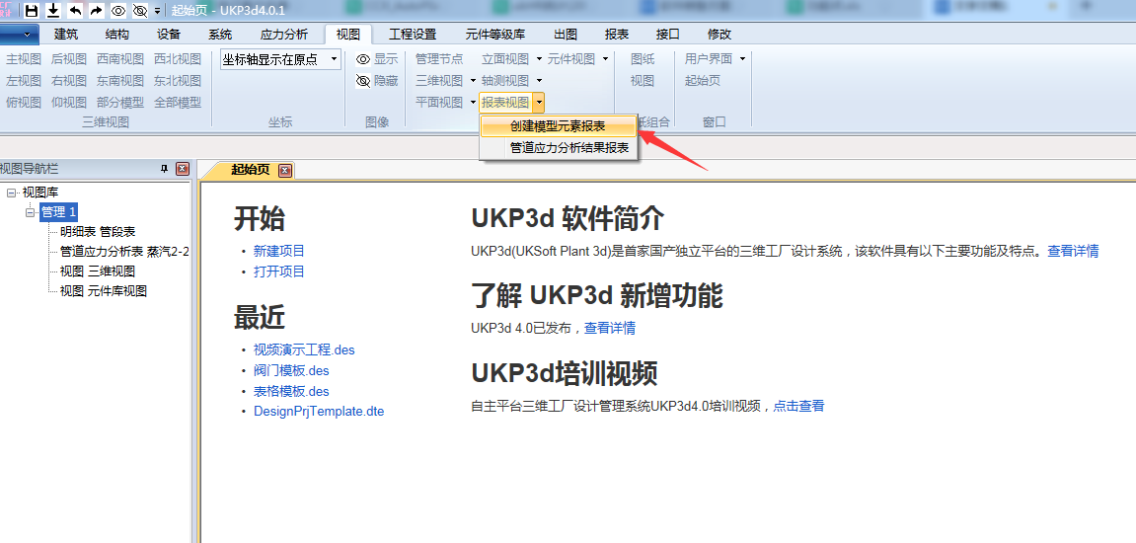Click the 新建项目 link
The width and height of the screenshot is (1136, 543).
(279, 251)
